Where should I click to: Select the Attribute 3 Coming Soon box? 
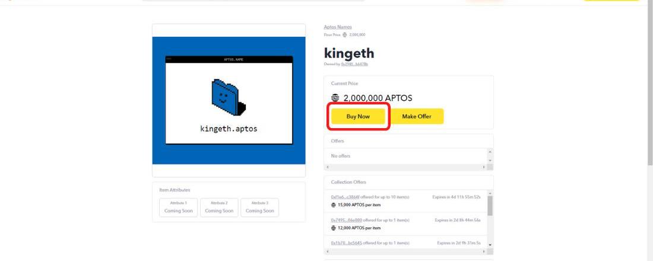259,207
